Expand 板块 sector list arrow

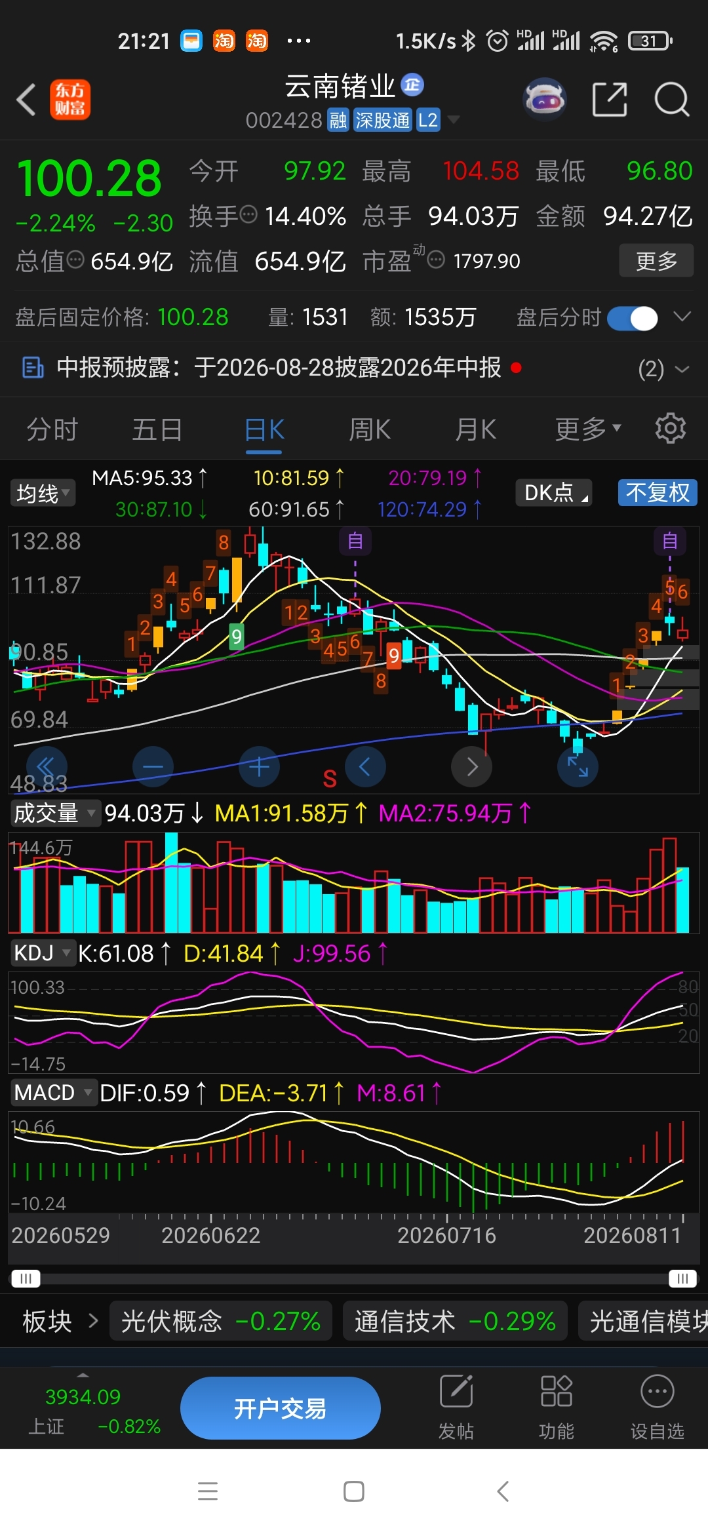click(x=93, y=1320)
